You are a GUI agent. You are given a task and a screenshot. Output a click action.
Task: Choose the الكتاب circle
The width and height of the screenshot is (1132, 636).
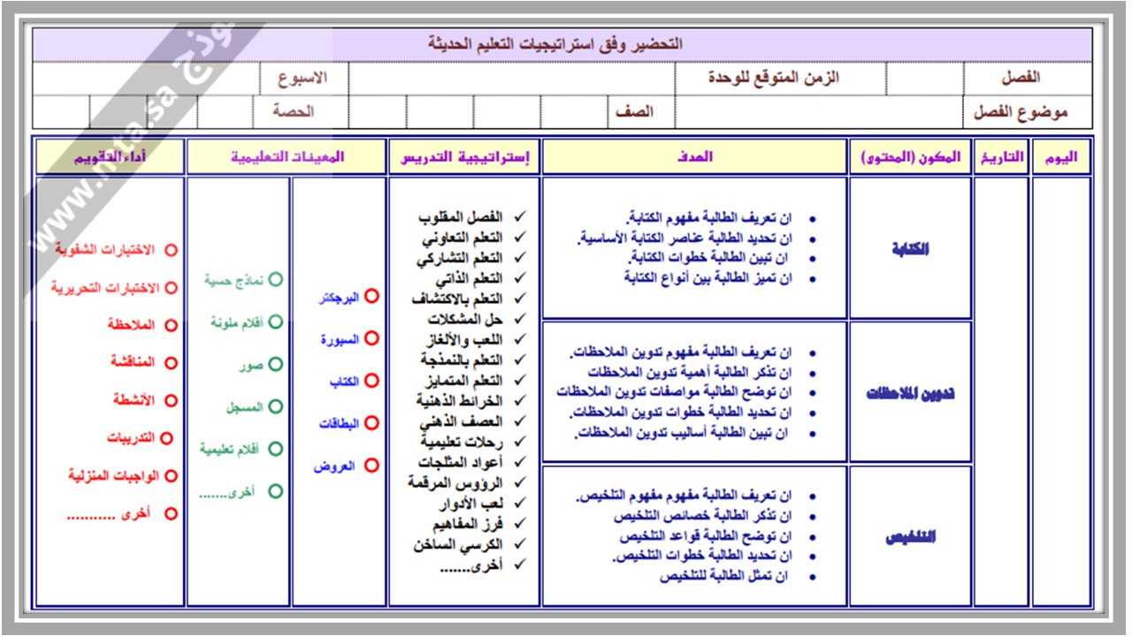tap(371, 381)
